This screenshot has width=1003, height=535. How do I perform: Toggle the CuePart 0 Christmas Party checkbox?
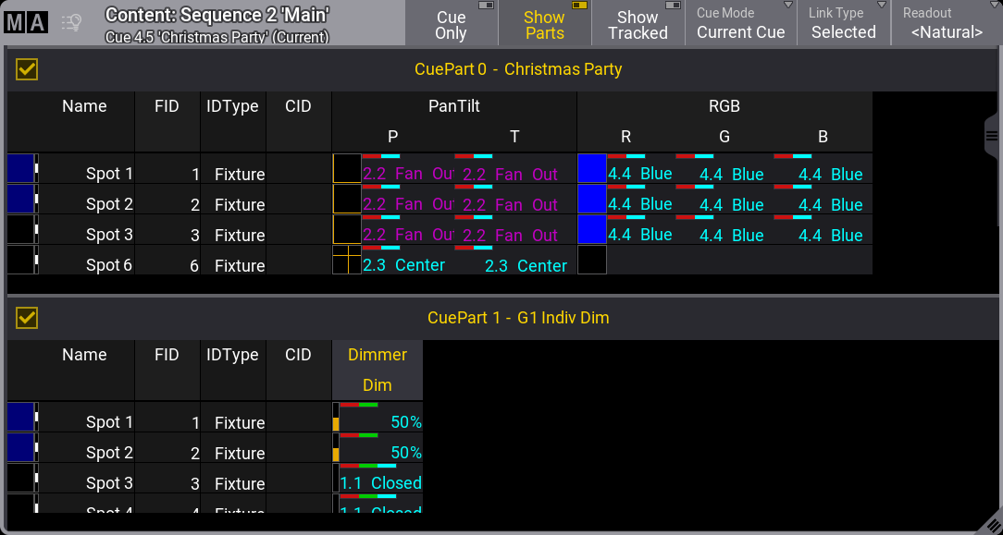click(27, 69)
